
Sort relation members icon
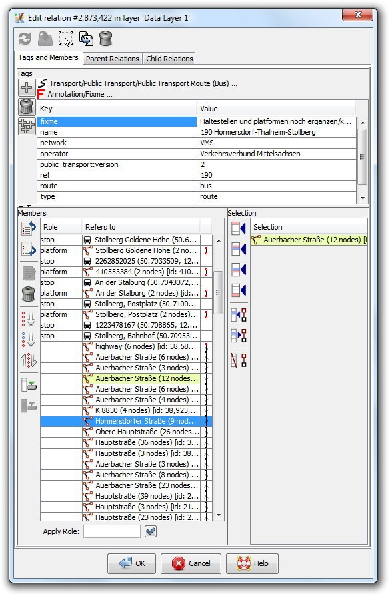[29, 318]
